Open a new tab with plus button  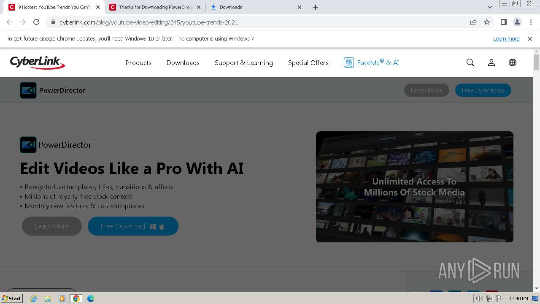pyautogui.click(x=316, y=7)
